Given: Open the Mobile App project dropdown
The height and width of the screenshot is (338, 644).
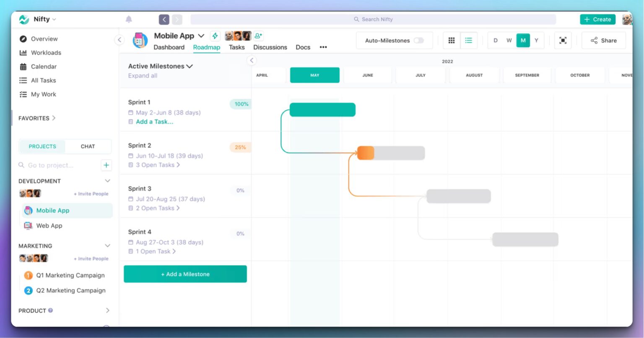Looking at the screenshot, I should [201, 36].
